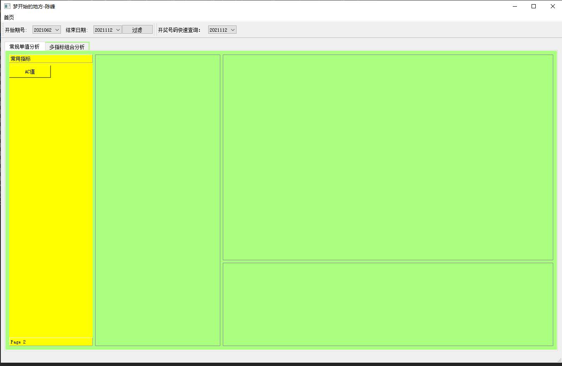Viewport: 562px width, 366px height.
Task: Click the AC值 button
Action: [30, 72]
